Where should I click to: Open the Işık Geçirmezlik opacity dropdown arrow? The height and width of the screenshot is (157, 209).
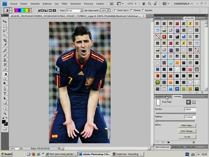point(109,10)
